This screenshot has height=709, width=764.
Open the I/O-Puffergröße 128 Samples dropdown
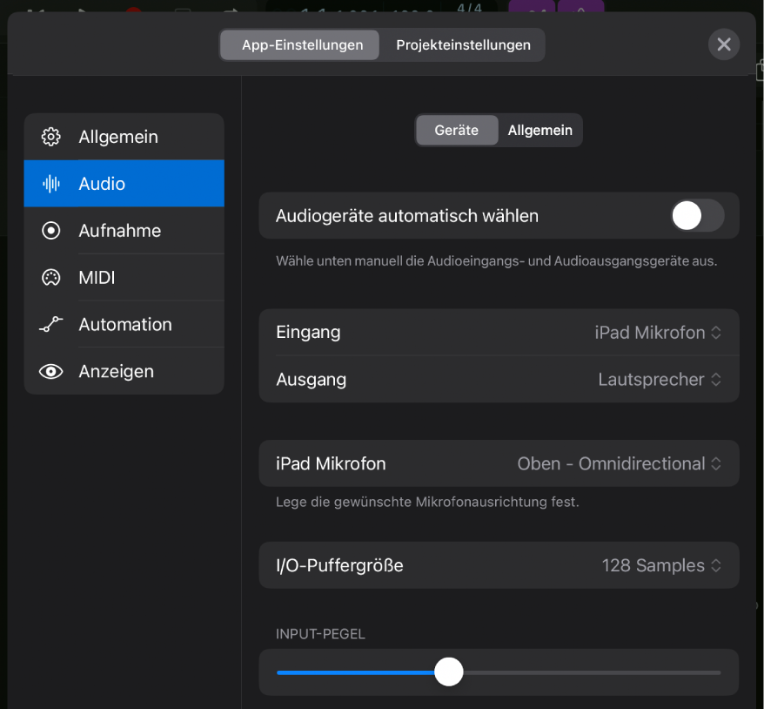pyautogui.click(x=661, y=565)
